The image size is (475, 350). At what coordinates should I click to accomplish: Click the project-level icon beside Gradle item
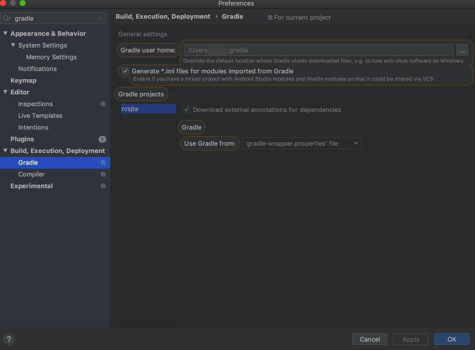point(103,163)
